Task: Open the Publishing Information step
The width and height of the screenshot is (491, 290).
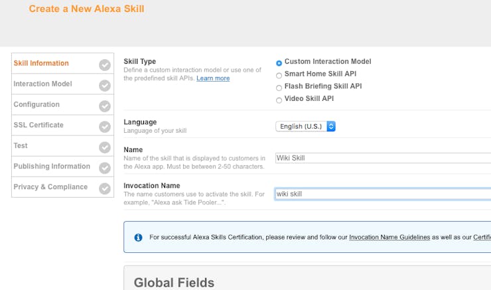Action: pyautogui.click(x=62, y=167)
